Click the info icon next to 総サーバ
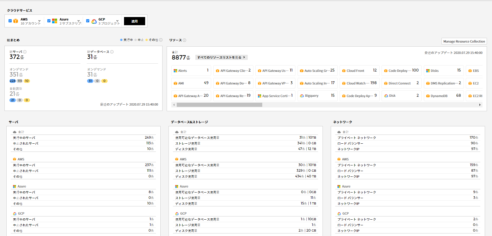Viewport: 492px width, 236px height. (25, 52)
